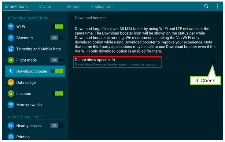
Task: Tap the More networks antenna icon
Action: point(11,105)
